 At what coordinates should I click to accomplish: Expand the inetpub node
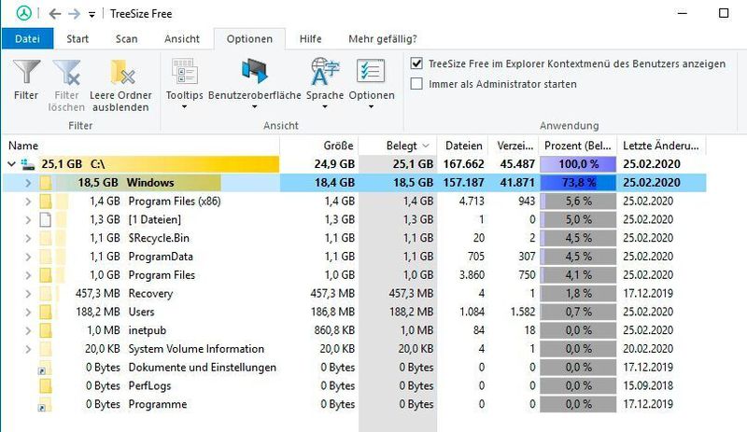pos(28,330)
